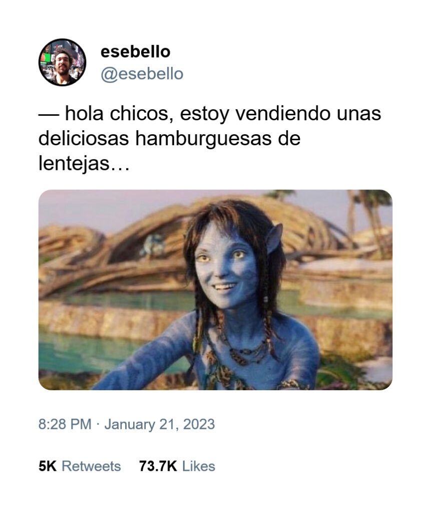The height and width of the screenshot is (513, 431).
Task: Open esebello's round profile avatar
Action: coord(62,62)
